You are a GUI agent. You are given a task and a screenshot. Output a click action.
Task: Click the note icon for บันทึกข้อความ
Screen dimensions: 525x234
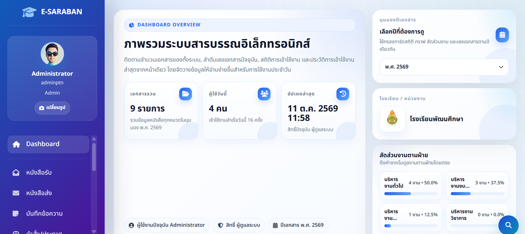click(16, 213)
